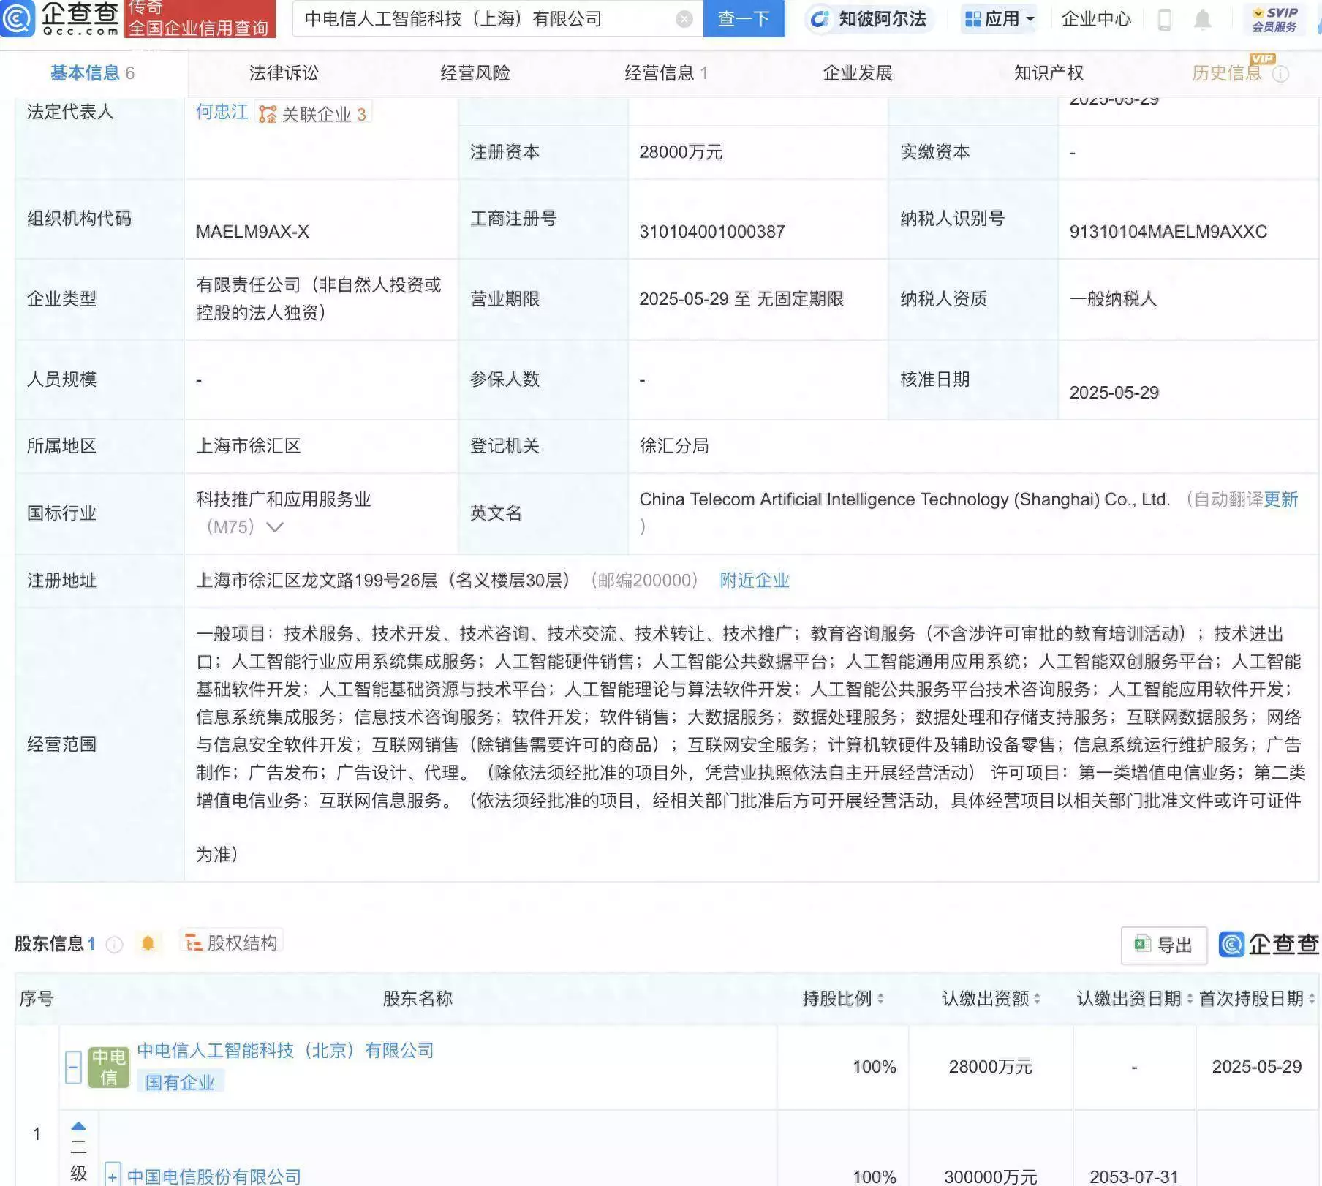Open the notifications bell in the header
1322x1186 pixels.
tap(1202, 20)
